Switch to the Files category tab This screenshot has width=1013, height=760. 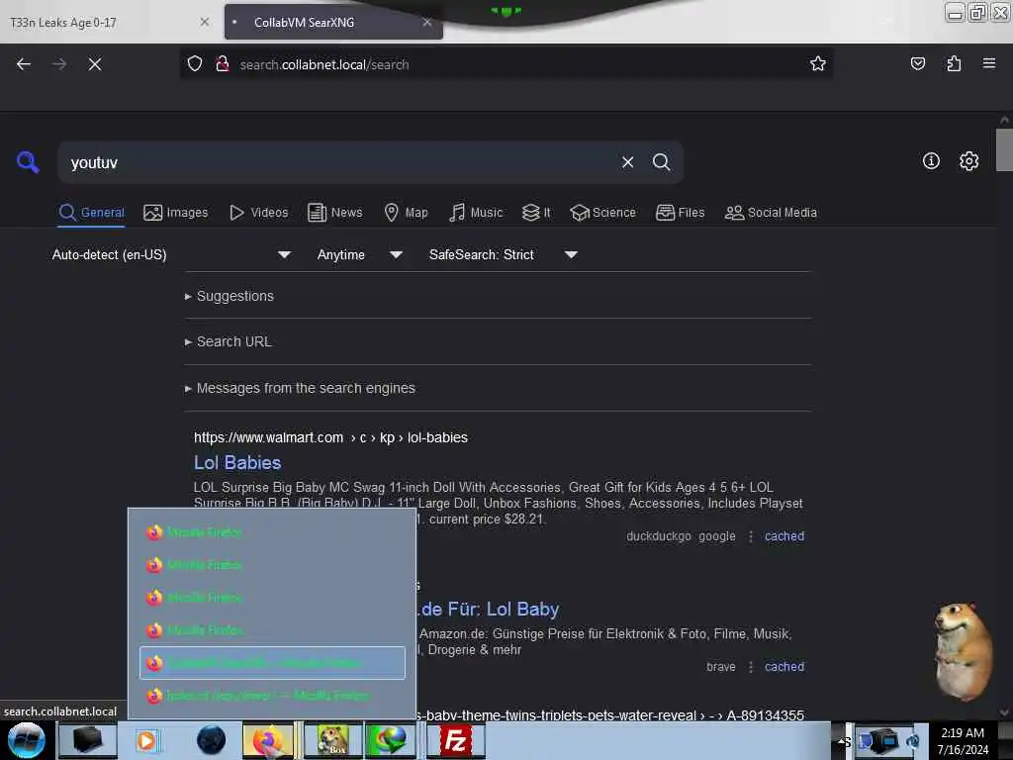coord(680,213)
